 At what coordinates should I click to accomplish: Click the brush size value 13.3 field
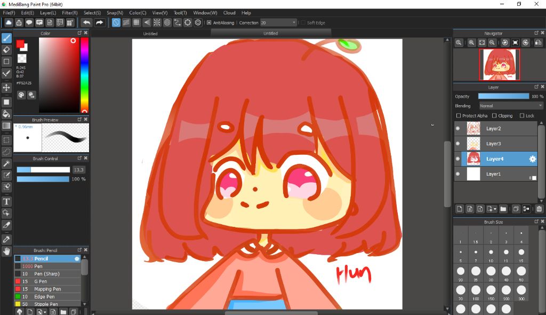tap(79, 170)
